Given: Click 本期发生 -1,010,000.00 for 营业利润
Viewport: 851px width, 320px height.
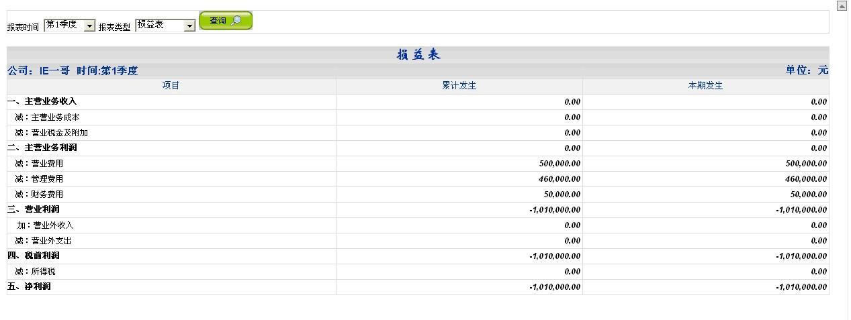Looking at the screenshot, I should (x=801, y=209).
